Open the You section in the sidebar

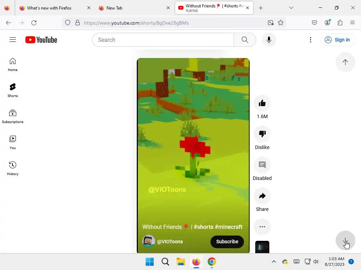point(13,143)
